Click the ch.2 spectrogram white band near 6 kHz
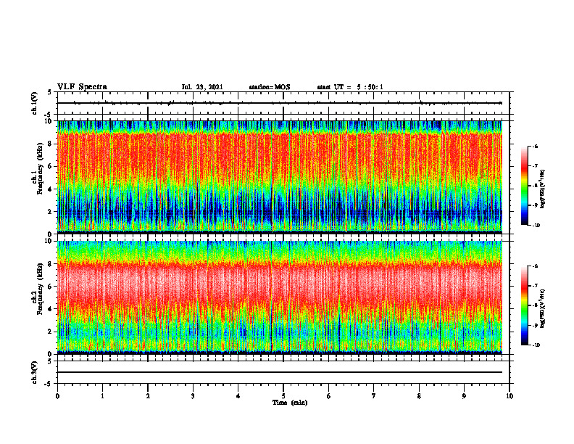Screen dimensions: 574x444 point(279,282)
